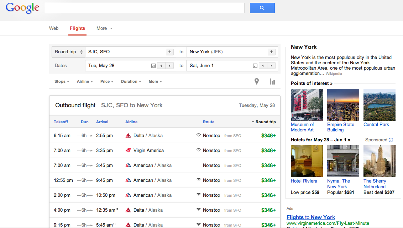Click Wi-Fi icon on 4:00 pm flight
The height and width of the screenshot is (228, 403).
point(198,210)
